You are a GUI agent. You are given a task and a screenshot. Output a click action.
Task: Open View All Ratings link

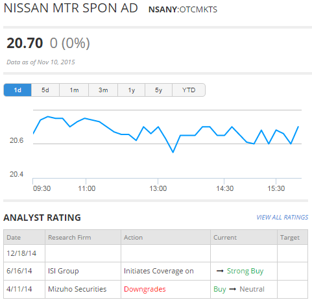pyautogui.click(x=282, y=217)
